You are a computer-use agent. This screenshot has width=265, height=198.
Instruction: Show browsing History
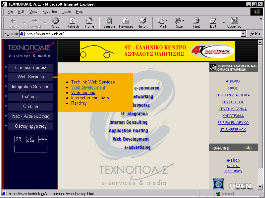click(143, 23)
